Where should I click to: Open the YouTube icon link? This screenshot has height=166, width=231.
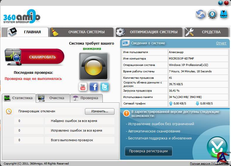pos(83,87)
